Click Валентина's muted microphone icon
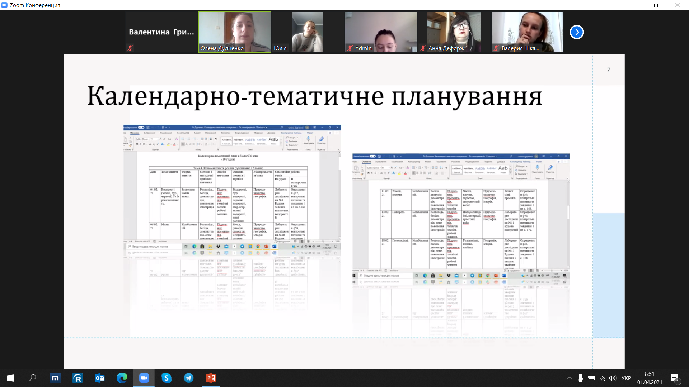This screenshot has width=689, height=387. [130, 48]
